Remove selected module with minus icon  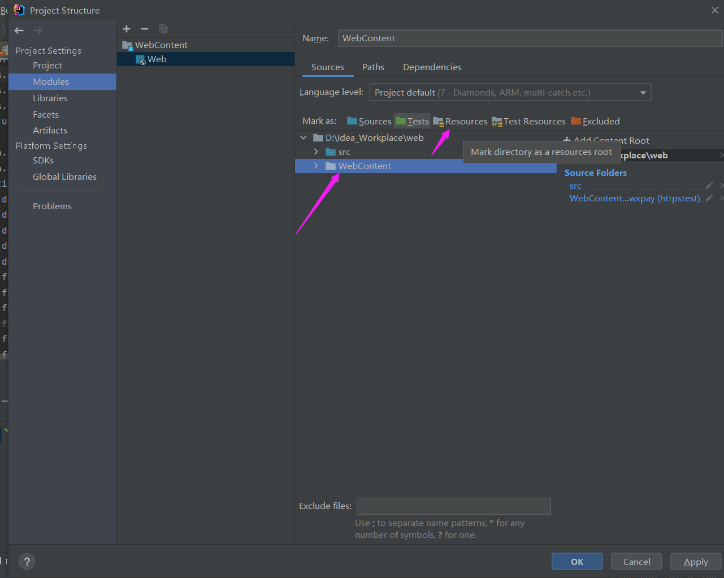tap(145, 29)
